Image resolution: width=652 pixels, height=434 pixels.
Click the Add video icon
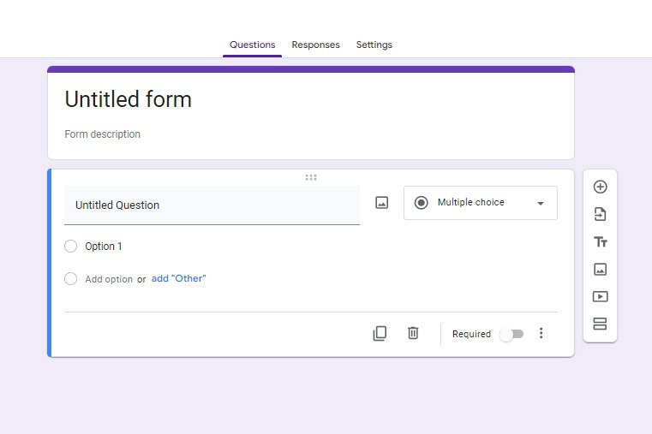(x=600, y=297)
